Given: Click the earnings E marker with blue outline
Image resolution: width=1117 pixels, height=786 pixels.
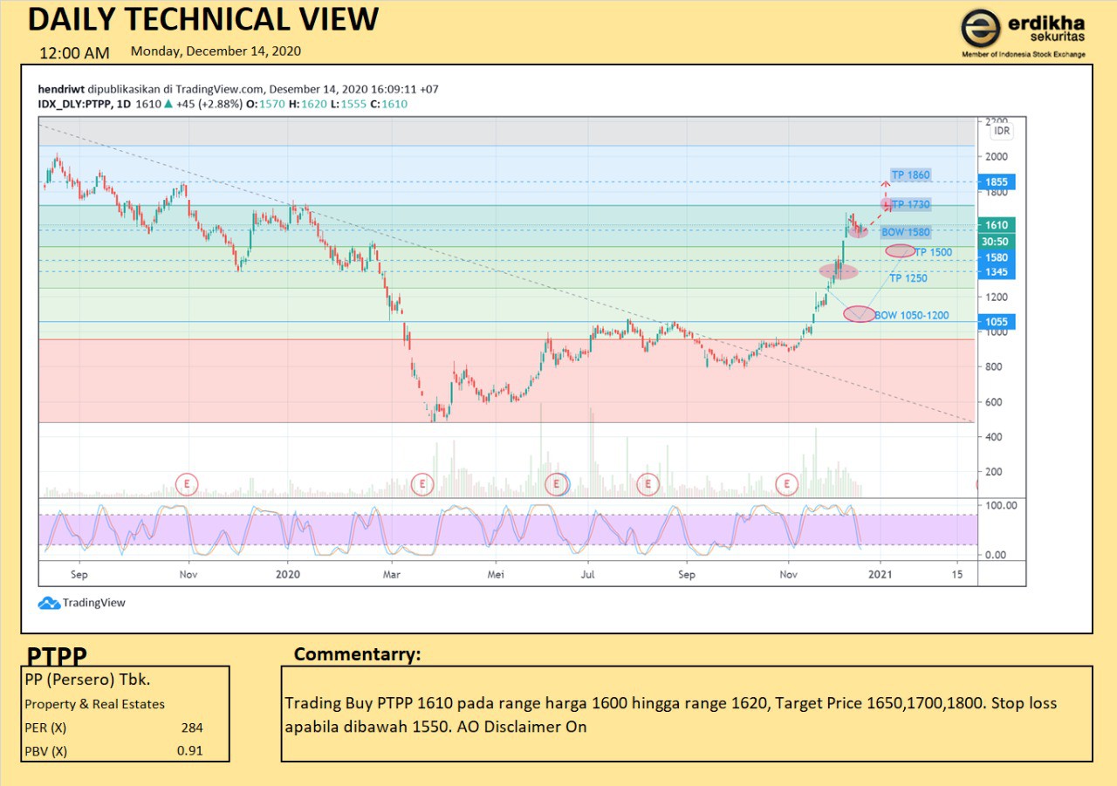Looking at the screenshot, I should point(557,483).
